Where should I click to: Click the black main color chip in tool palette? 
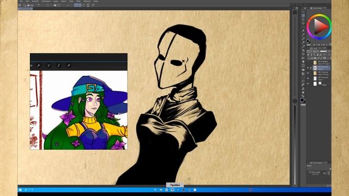tap(302, 100)
